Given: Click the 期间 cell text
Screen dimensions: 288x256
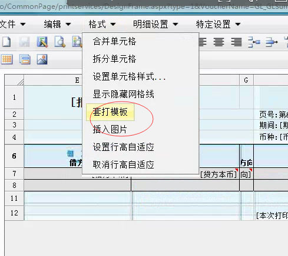Looking at the screenshot, I should point(273,125).
